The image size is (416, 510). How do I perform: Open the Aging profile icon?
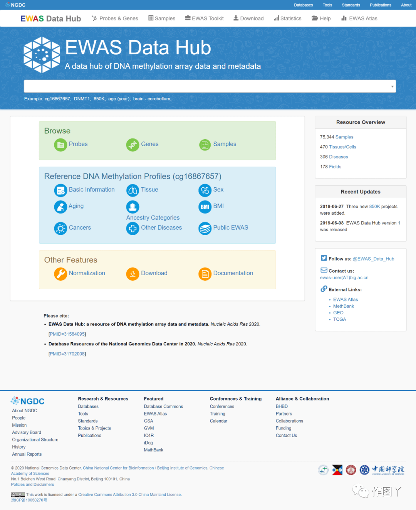(60, 207)
